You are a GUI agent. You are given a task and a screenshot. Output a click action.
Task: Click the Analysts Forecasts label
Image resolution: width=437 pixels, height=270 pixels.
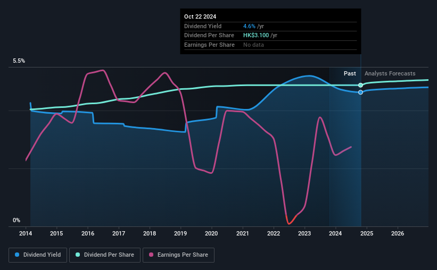point(390,73)
